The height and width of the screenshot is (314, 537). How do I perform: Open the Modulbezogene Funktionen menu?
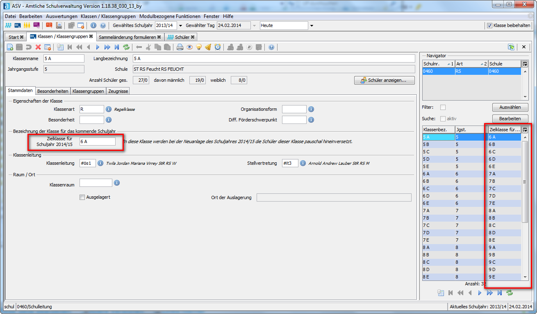coord(170,16)
